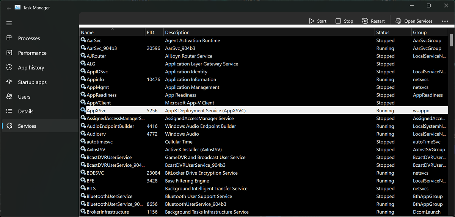
Task: Switch to the Performance page
Action: 39,53
